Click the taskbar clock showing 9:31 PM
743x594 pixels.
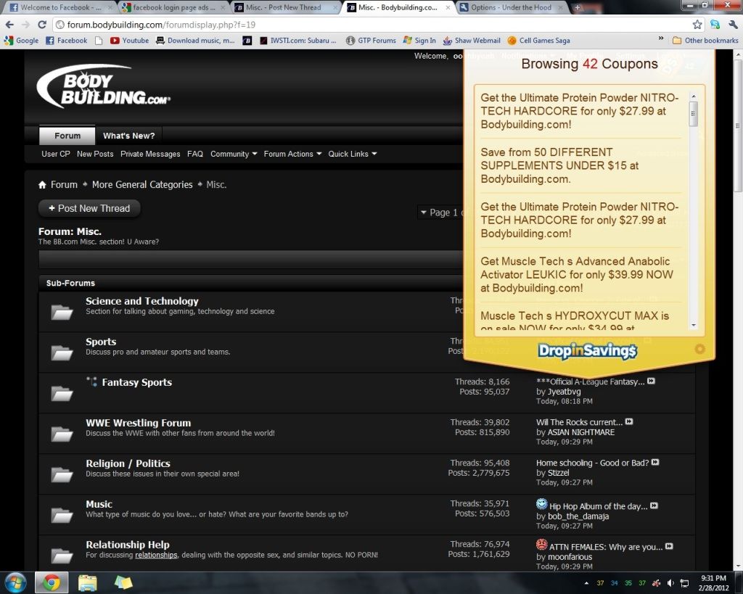[x=714, y=583]
